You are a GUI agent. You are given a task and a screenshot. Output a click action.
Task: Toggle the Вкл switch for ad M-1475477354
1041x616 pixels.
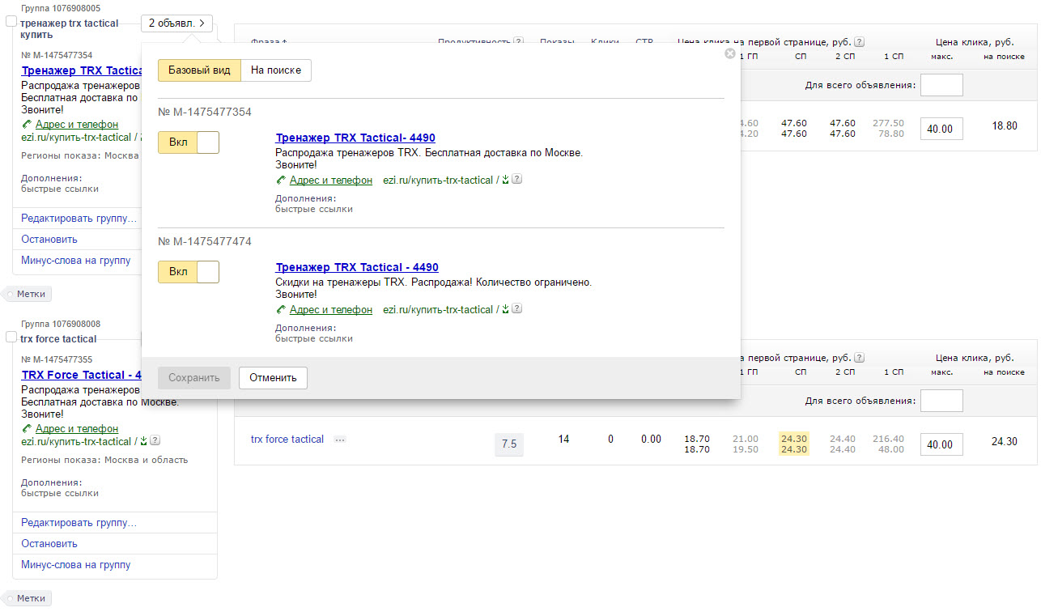[189, 142]
